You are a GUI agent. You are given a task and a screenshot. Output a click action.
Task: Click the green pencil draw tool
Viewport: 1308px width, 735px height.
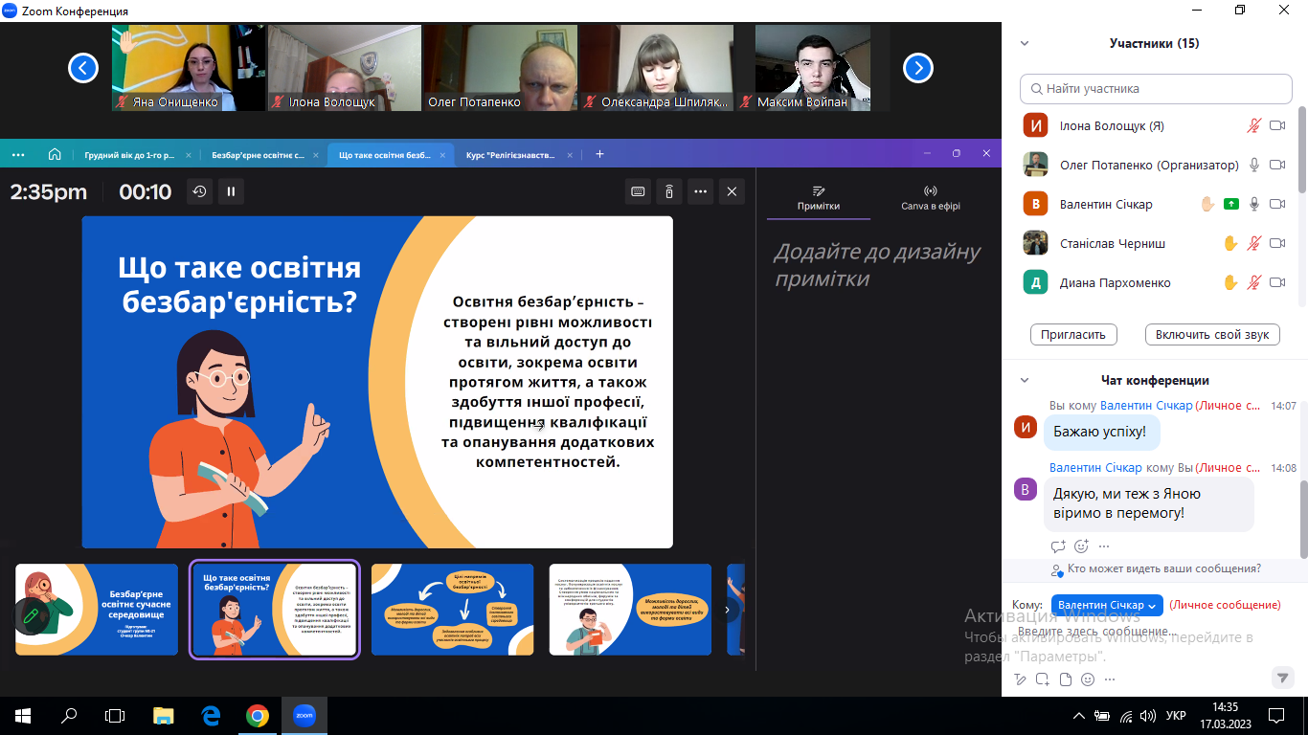coord(32,616)
